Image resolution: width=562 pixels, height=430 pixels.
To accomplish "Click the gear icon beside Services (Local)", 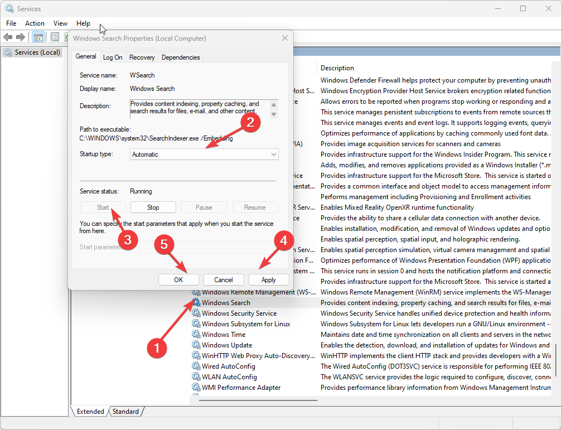I will pos(8,52).
